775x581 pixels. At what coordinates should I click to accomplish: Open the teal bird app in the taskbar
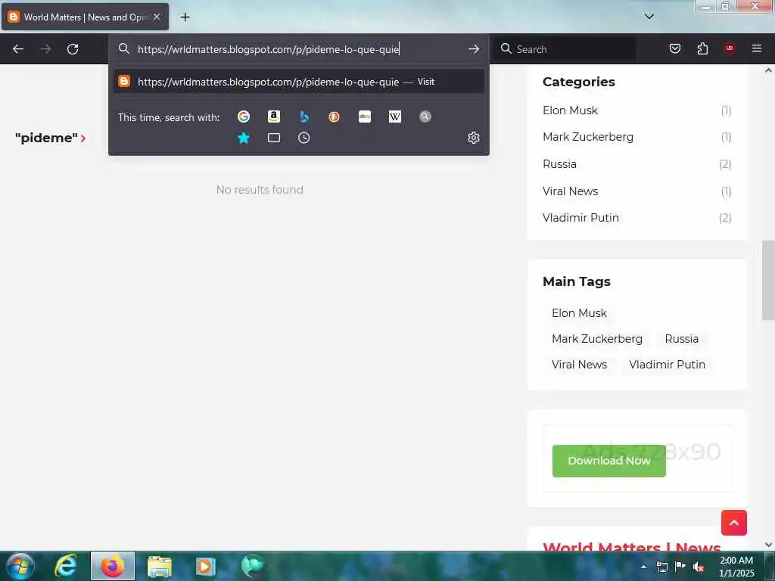[x=253, y=566]
